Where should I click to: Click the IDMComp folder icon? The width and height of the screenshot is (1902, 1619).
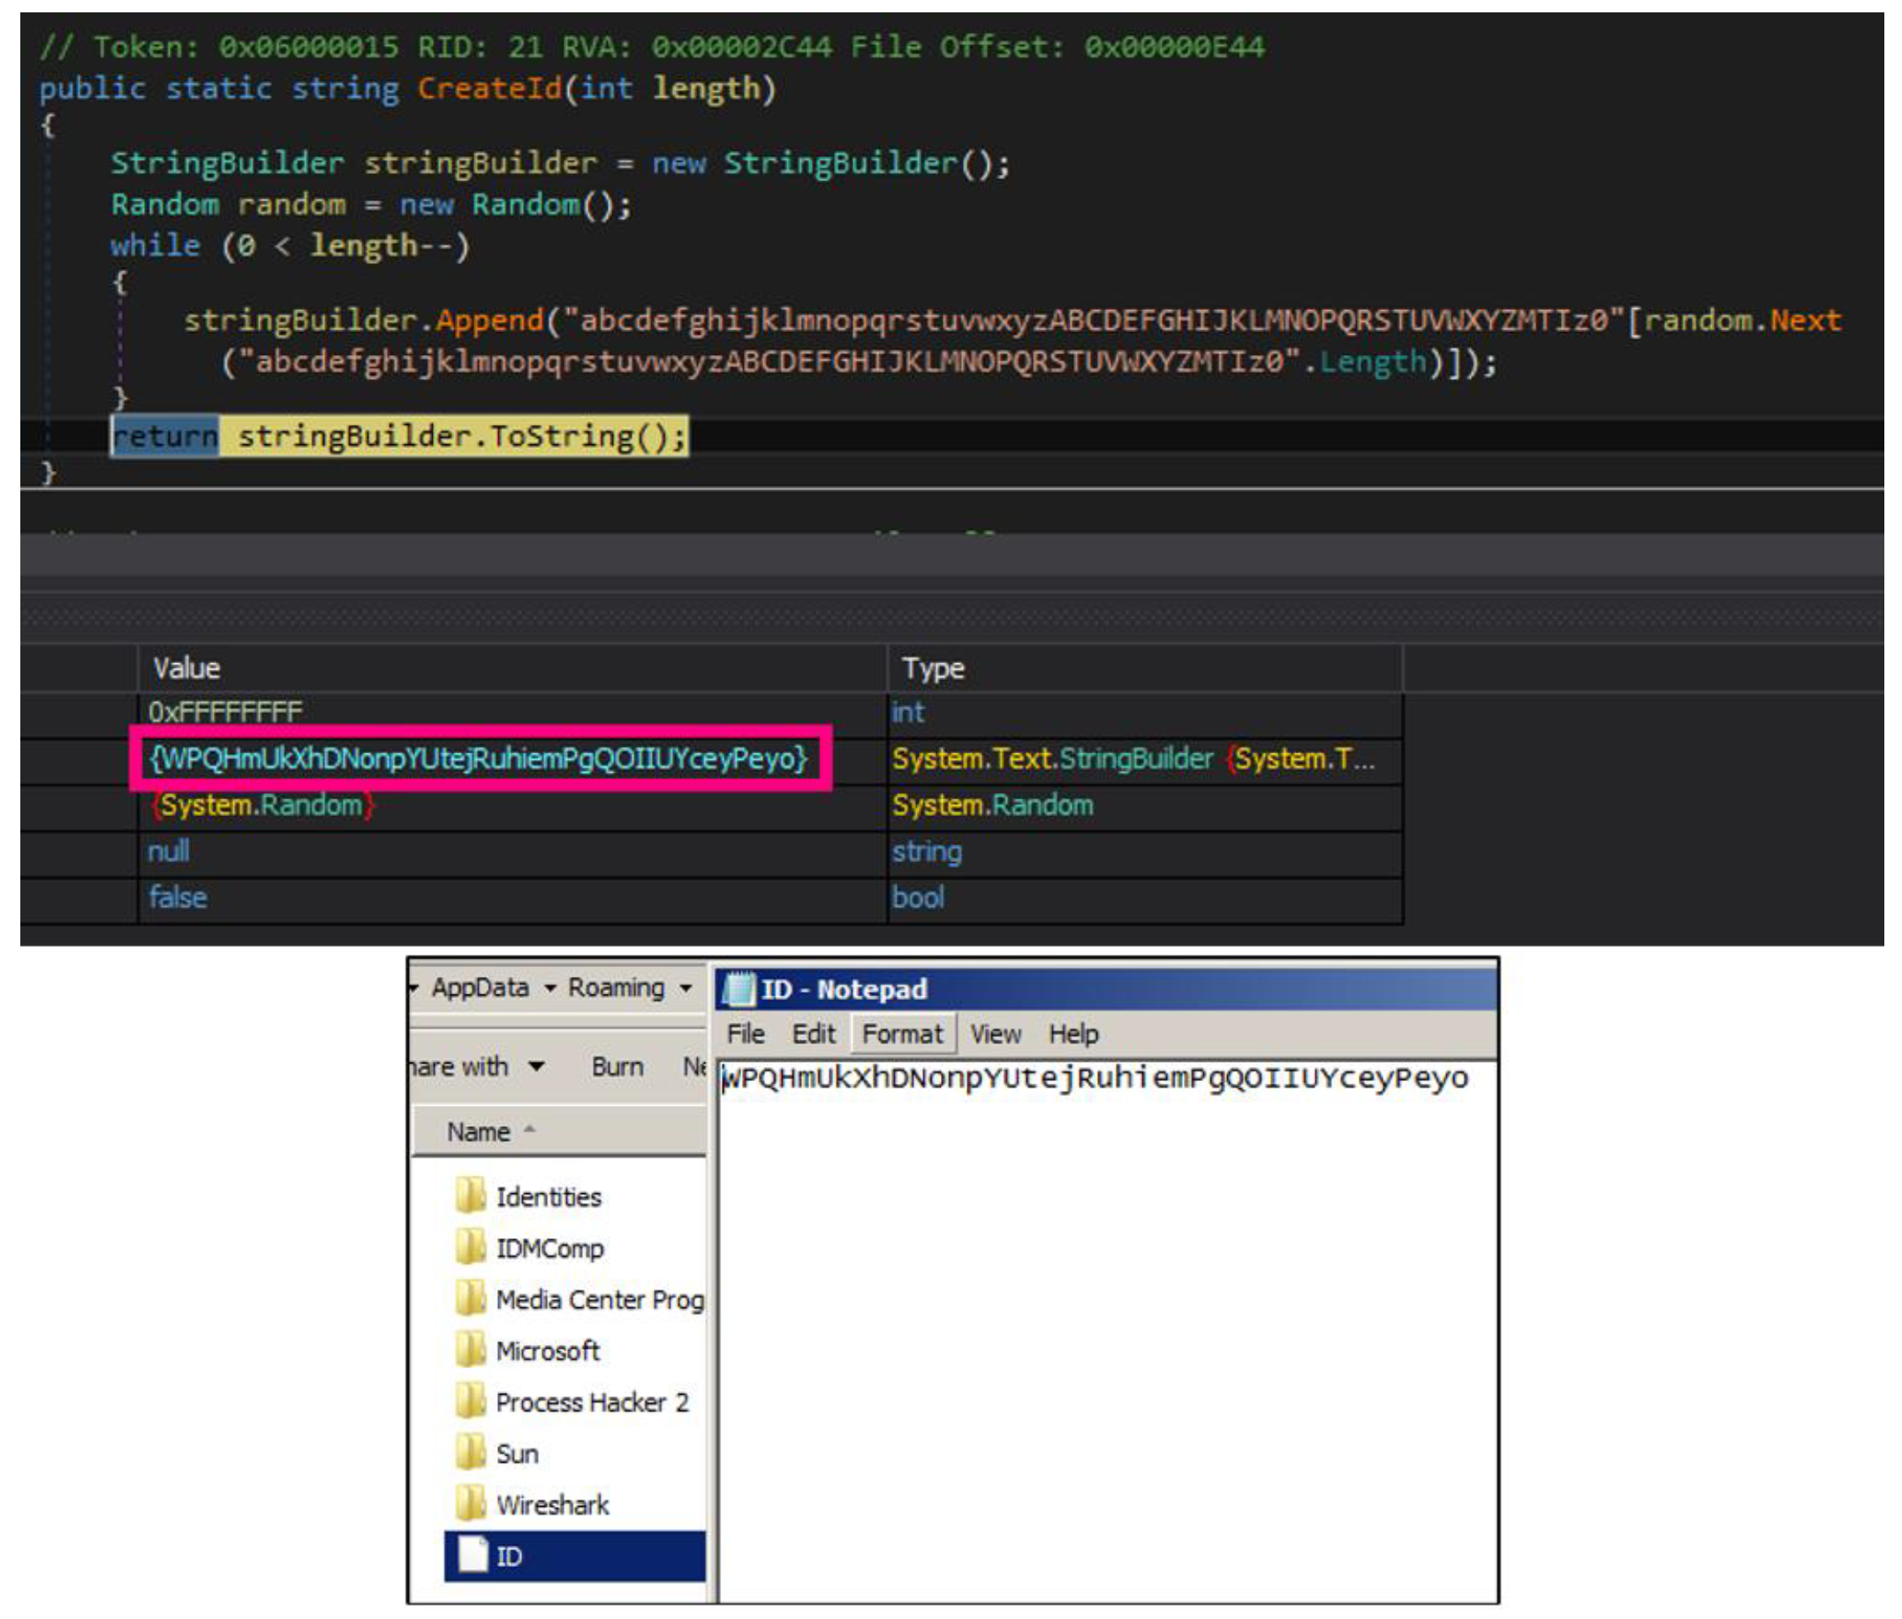click(470, 1247)
